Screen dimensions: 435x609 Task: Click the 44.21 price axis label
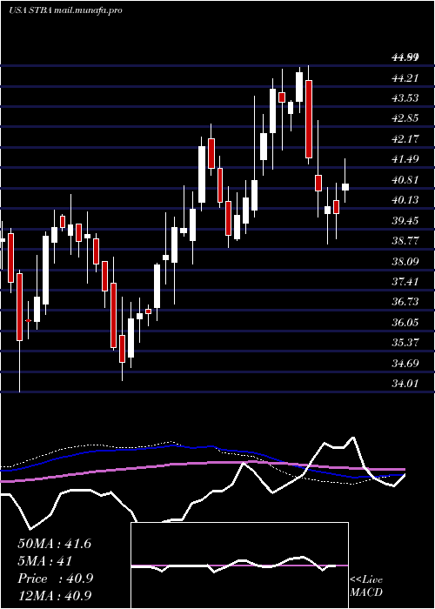point(405,78)
